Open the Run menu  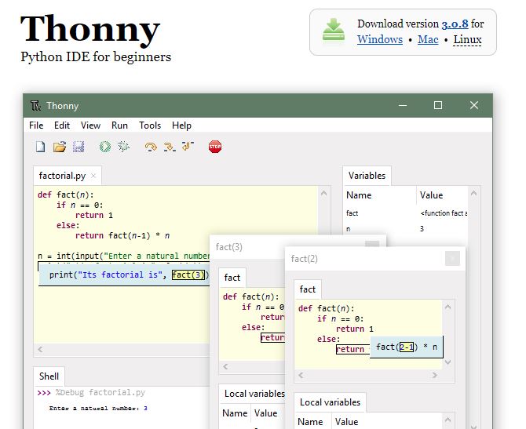point(119,125)
